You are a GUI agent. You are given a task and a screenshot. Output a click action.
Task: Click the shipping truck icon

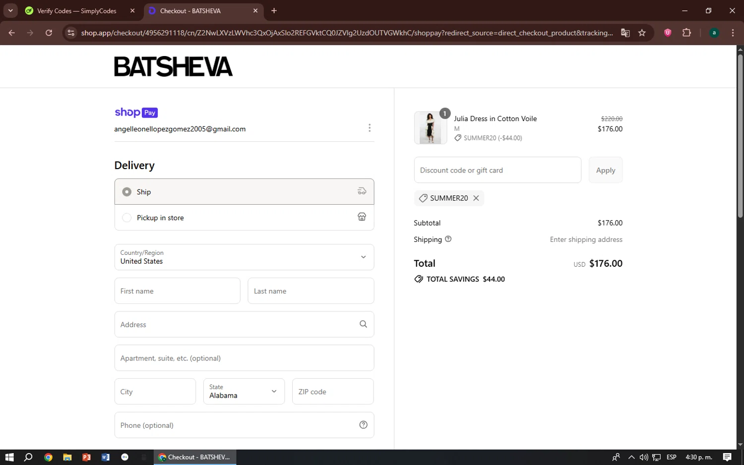[x=362, y=191]
